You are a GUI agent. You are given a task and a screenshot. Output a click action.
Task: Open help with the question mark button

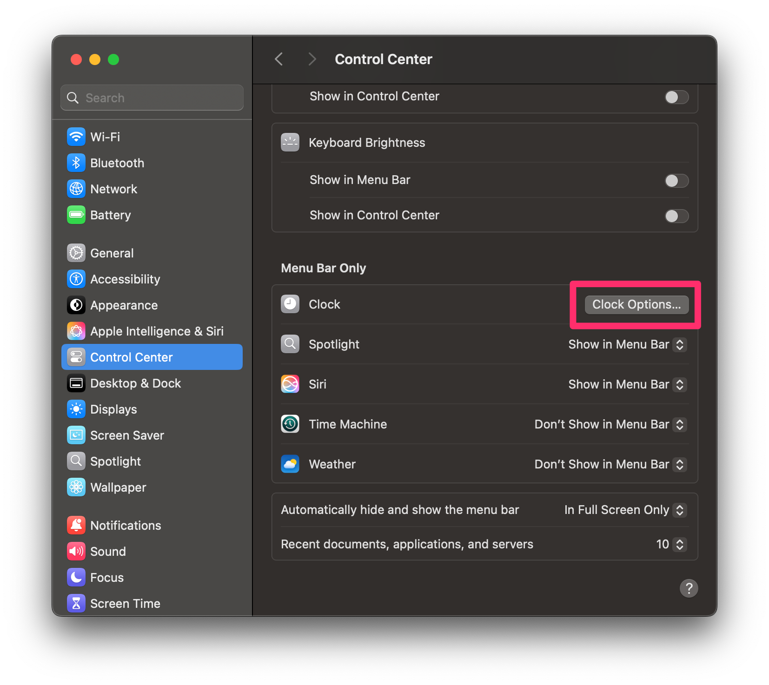(689, 588)
